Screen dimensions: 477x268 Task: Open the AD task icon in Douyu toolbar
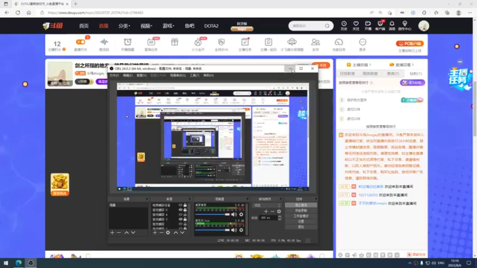coord(151,42)
